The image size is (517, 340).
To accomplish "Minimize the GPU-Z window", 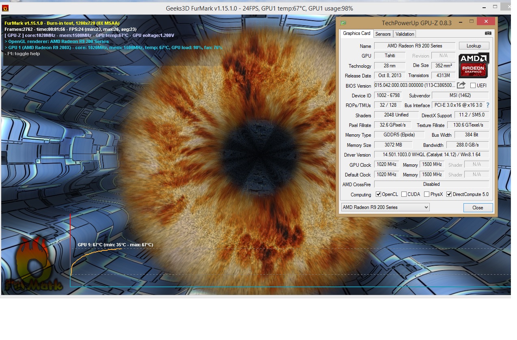I will click(471, 22).
